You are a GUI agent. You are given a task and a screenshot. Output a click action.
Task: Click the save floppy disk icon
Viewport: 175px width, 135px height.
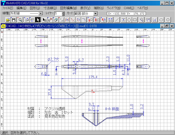[14, 20]
